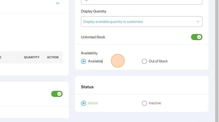Click the red Inactive label text
Screen dimensions: 219x122
click(155, 103)
